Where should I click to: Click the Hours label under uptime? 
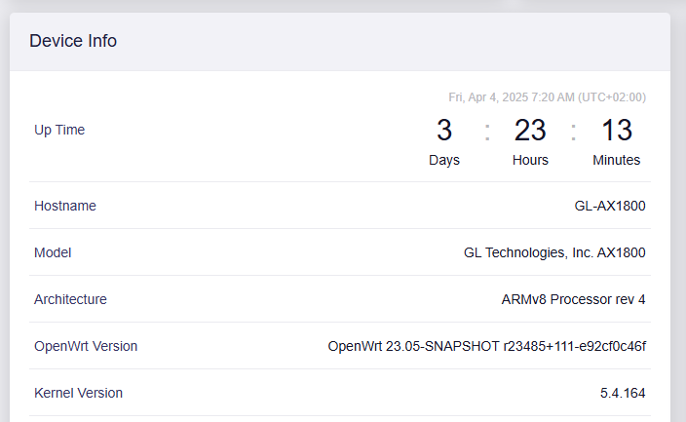click(530, 160)
